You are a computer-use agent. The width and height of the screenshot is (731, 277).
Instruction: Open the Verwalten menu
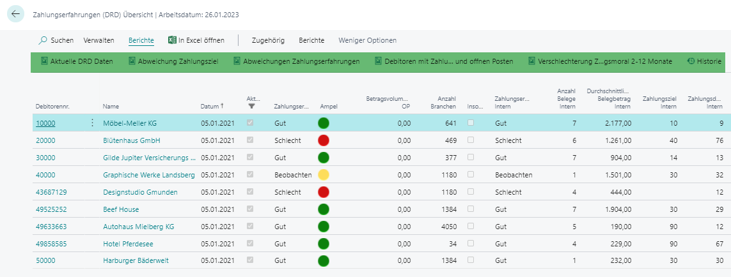click(98, 40)
